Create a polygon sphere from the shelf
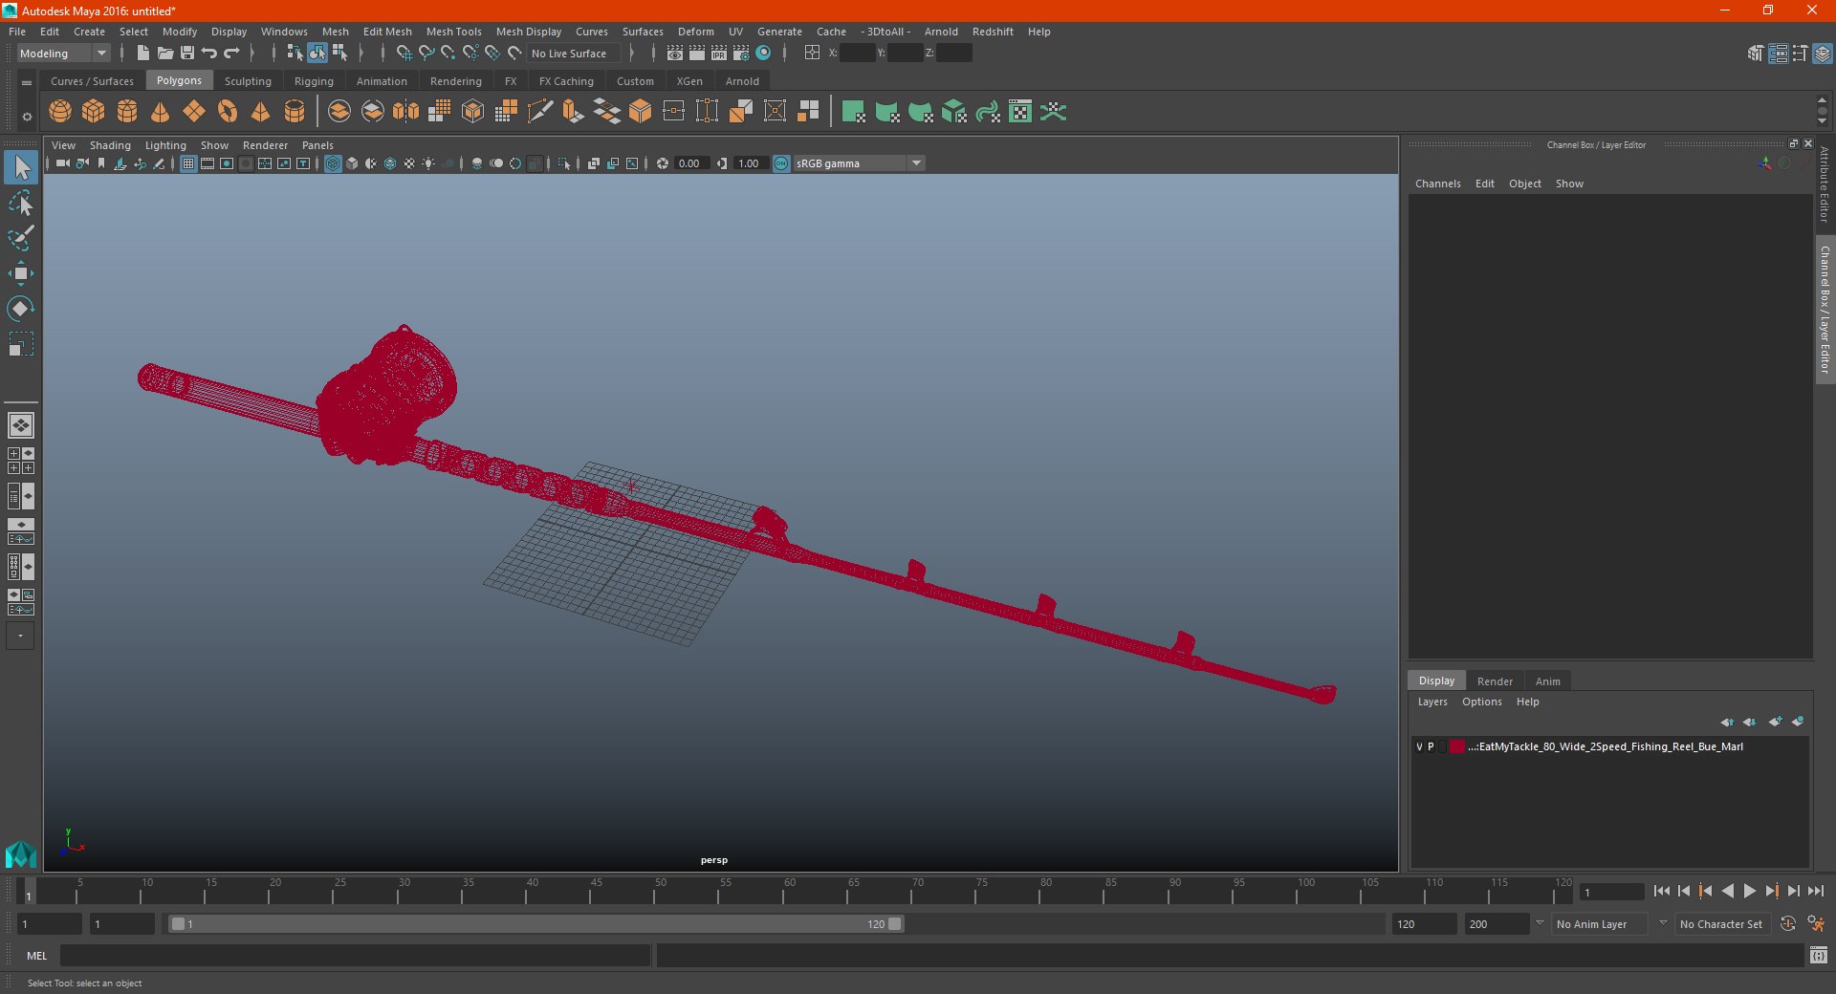The height and width of the screenshot is (994, 1836). (x=60, y=112)
